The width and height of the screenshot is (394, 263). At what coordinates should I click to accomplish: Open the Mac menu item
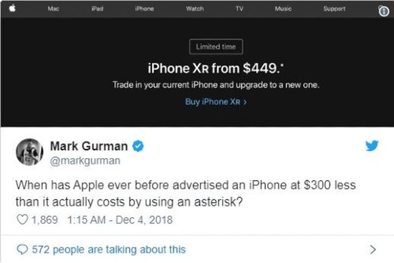point(53,9)
